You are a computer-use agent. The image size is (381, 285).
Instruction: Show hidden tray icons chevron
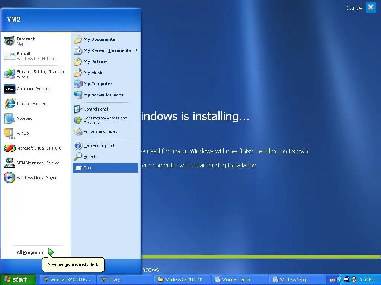pos(340,279)
